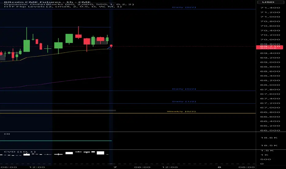The image size is (286, 169).
Task: Click the 70,600 price axis label
Action: coord(270,26)
